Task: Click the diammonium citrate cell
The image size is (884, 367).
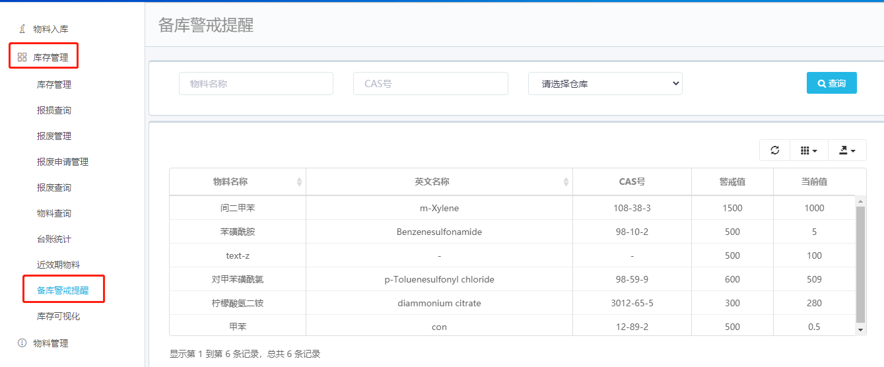Action: [439, 303]
